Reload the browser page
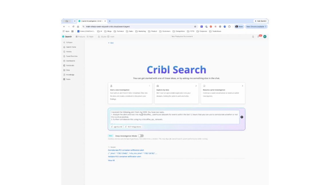Screen dimensions: 330x185 [73, 27]
